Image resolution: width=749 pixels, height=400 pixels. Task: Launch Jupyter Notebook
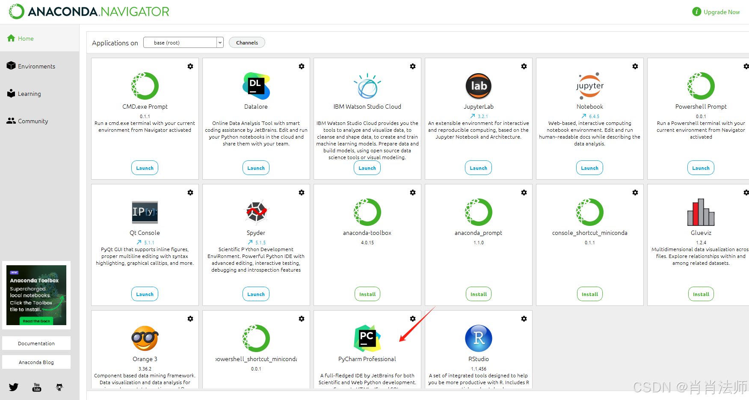590,168
